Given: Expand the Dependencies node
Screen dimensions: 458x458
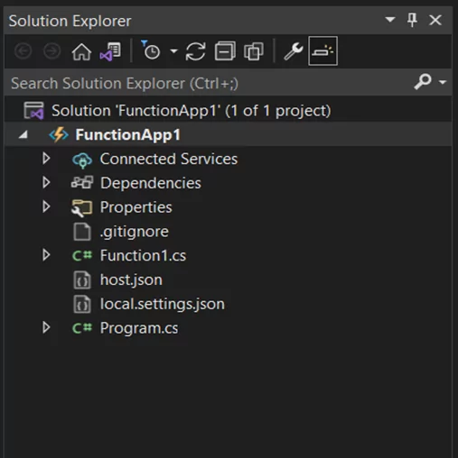Looking at the screenshot, I should [46, 182].
